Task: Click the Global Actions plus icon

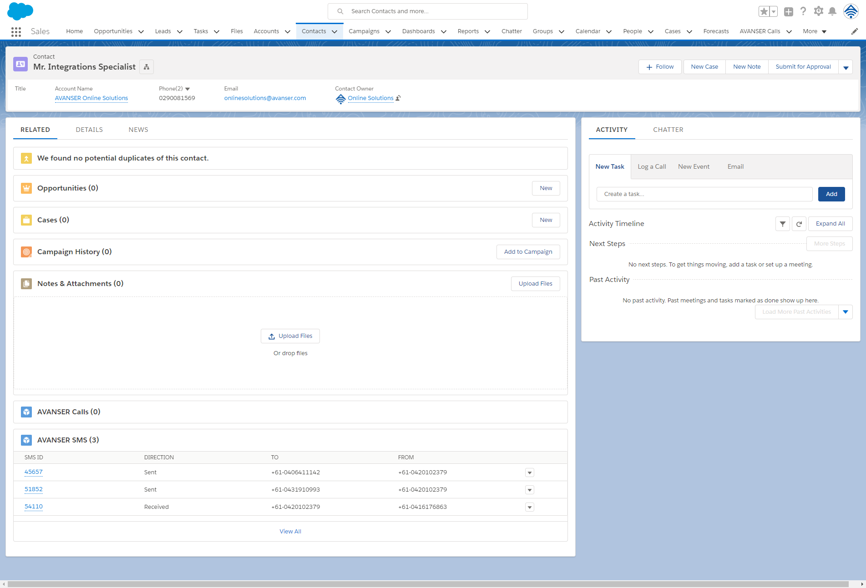Action: (789, 12)
